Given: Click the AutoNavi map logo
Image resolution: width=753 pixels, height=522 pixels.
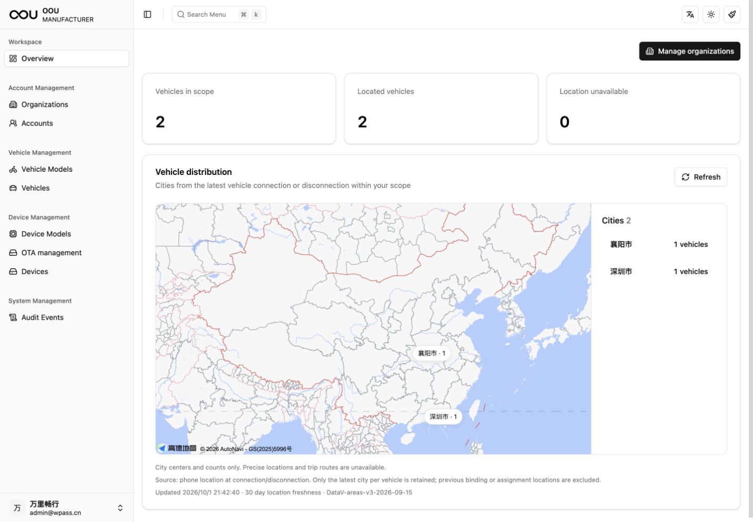Looking at the screenshot, I should pyautogui.click(x=177, y=448).
